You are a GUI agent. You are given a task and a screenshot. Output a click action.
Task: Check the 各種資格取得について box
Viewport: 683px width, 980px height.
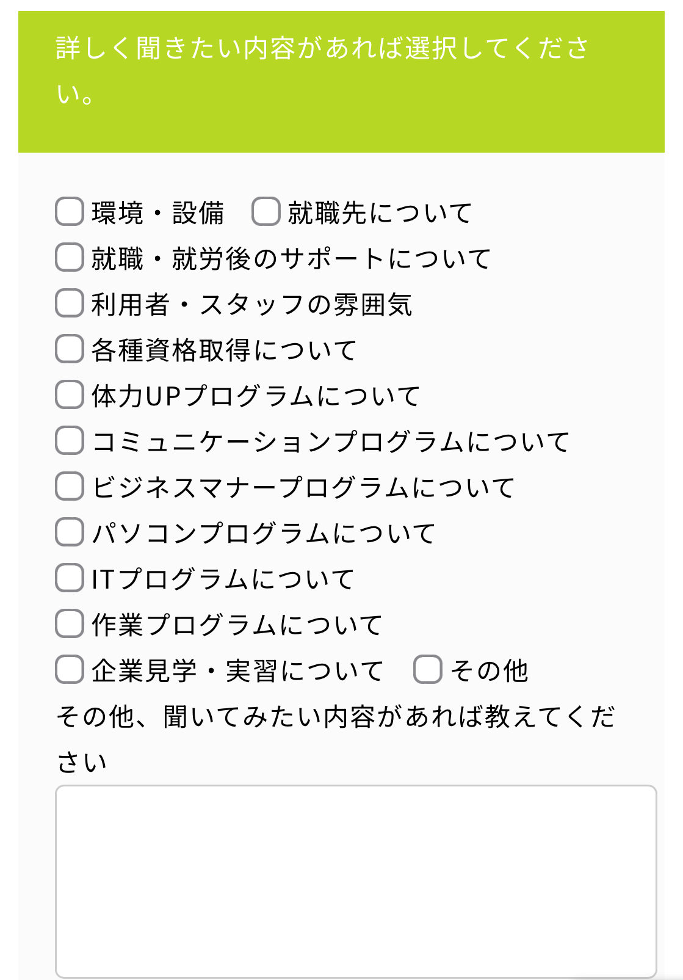pyautogui.click(x=70, y=349)
